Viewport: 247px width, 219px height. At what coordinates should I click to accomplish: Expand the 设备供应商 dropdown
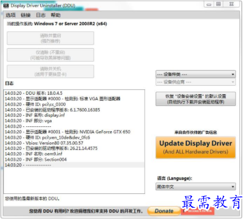pyautogui.click(x=195, y=82)
